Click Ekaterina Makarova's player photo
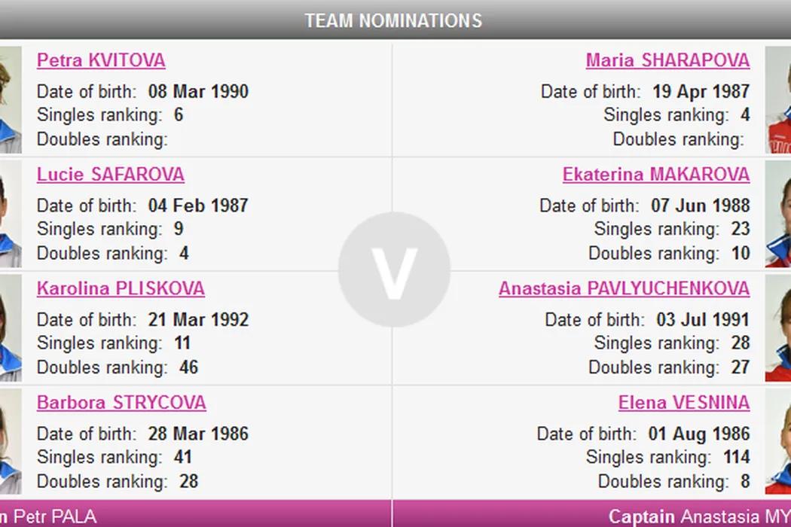Image resolution: width=791 pixels, height=527 pixels. 778,215
